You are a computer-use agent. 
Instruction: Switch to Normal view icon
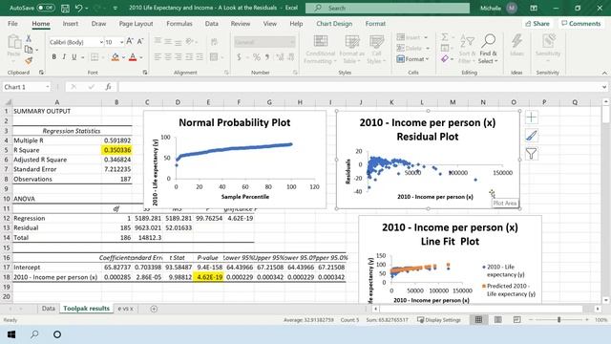[x=478, y=320]
